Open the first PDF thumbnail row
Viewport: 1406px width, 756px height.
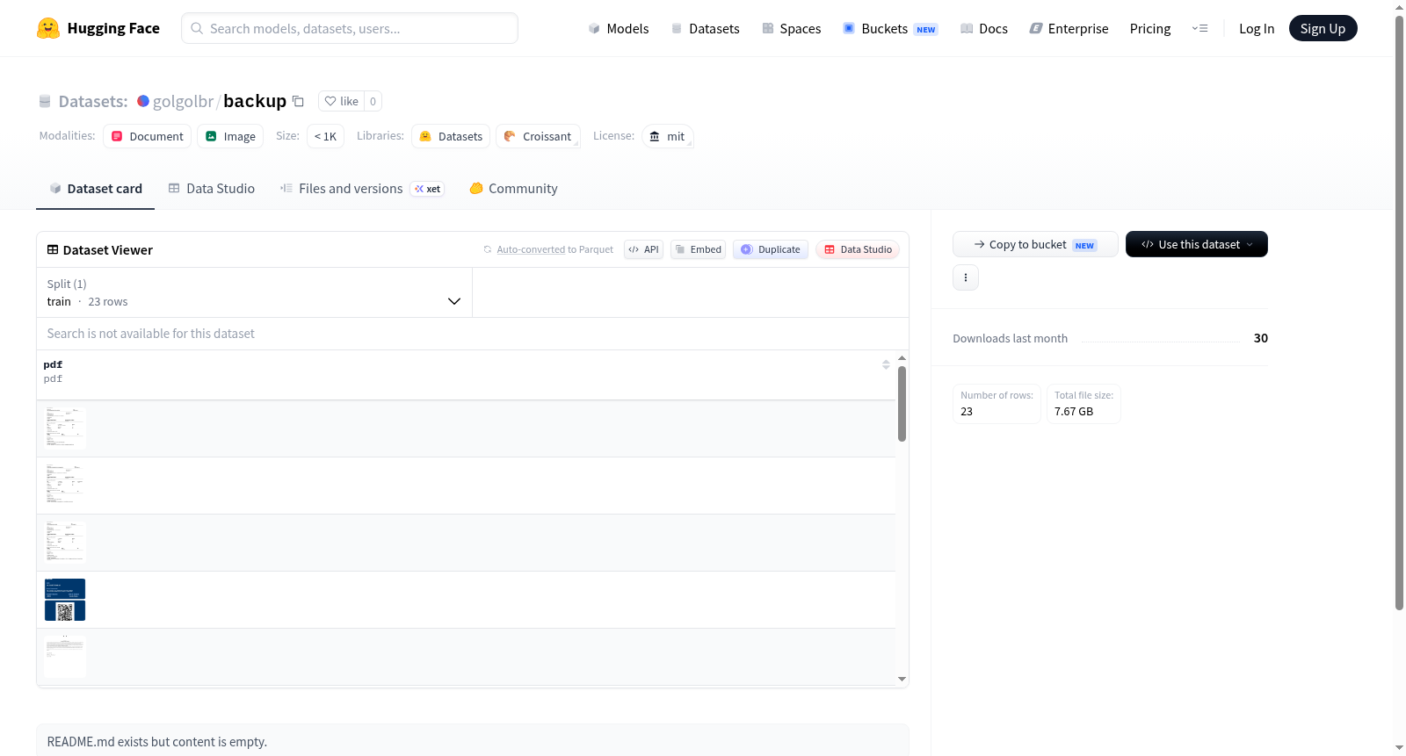[65, 428]
